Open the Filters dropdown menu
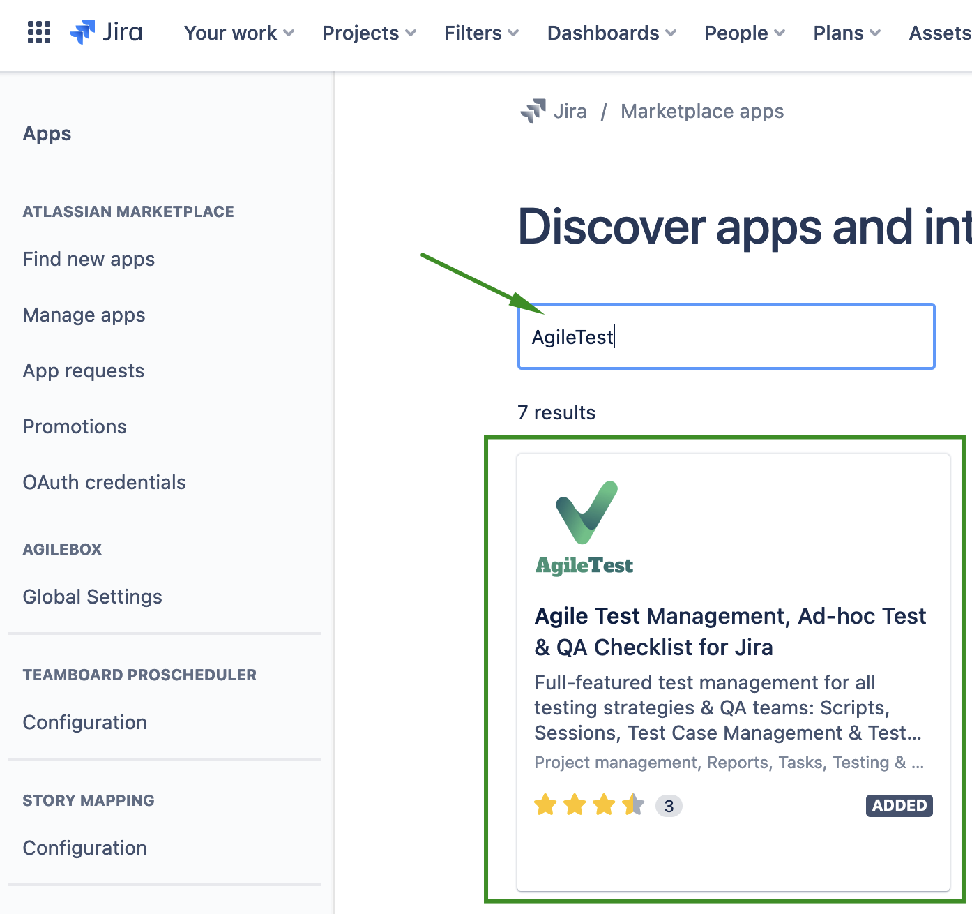 click(x=482, y=33)
